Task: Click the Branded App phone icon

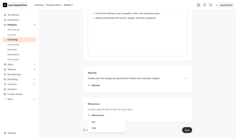Action: tap(5, 74)
